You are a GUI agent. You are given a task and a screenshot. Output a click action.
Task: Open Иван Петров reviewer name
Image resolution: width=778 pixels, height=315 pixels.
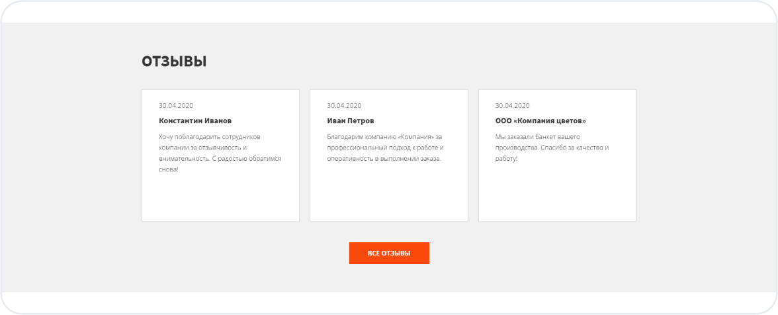coord(351,121)
